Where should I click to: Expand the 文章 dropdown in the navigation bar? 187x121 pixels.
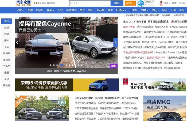pyautogui.click(x=20, y=10)
